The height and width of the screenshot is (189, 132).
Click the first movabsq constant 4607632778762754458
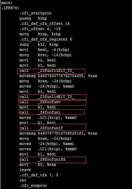point(61,76)
